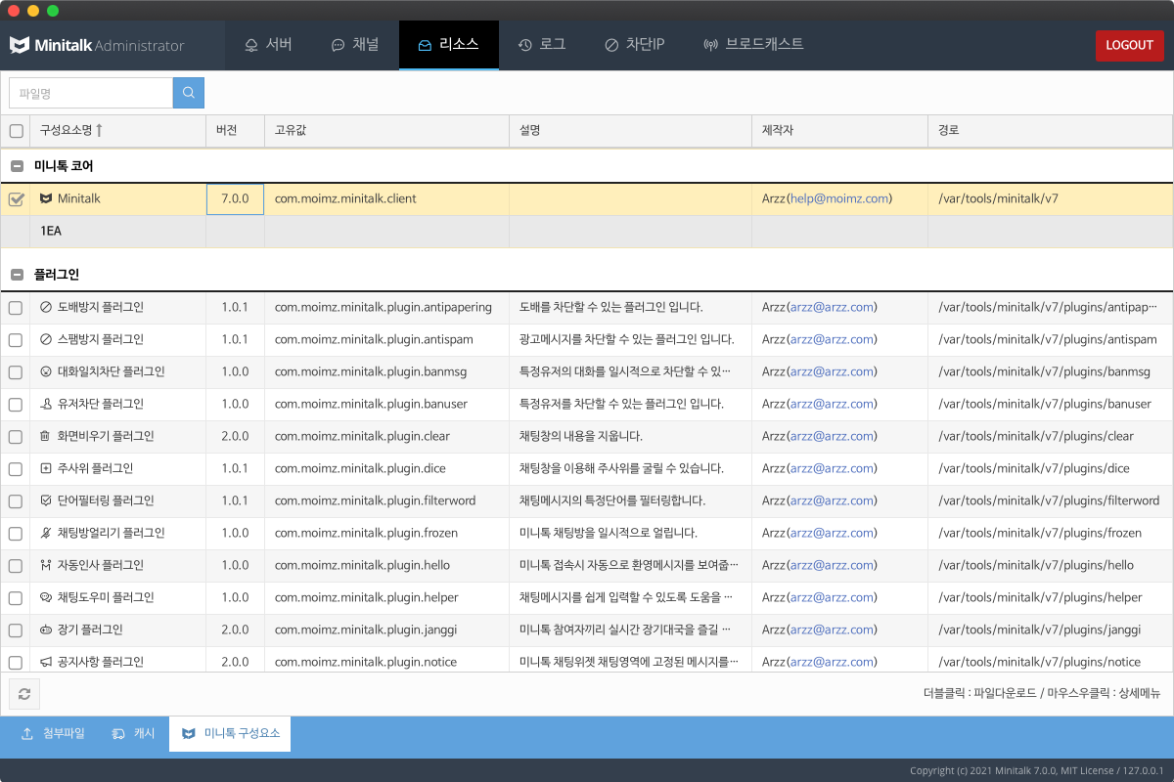Select the 미니톡 구성요소 bottom tab
Screen dimensions: 1174x782
230,733
